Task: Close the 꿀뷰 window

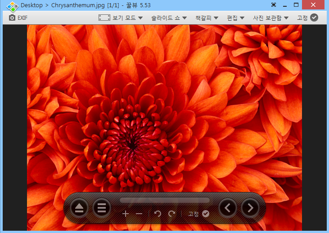Action: point(313,4)
